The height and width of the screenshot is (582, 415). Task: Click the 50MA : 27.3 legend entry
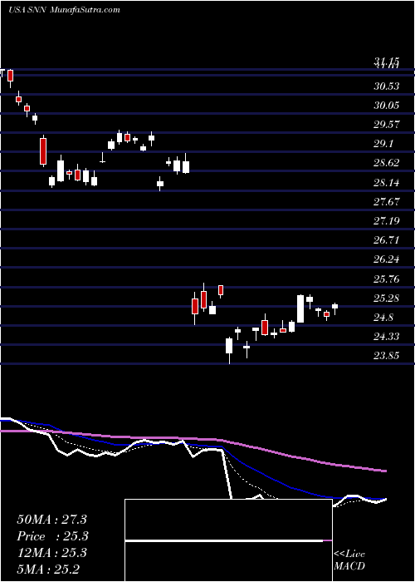click(51, 520)
